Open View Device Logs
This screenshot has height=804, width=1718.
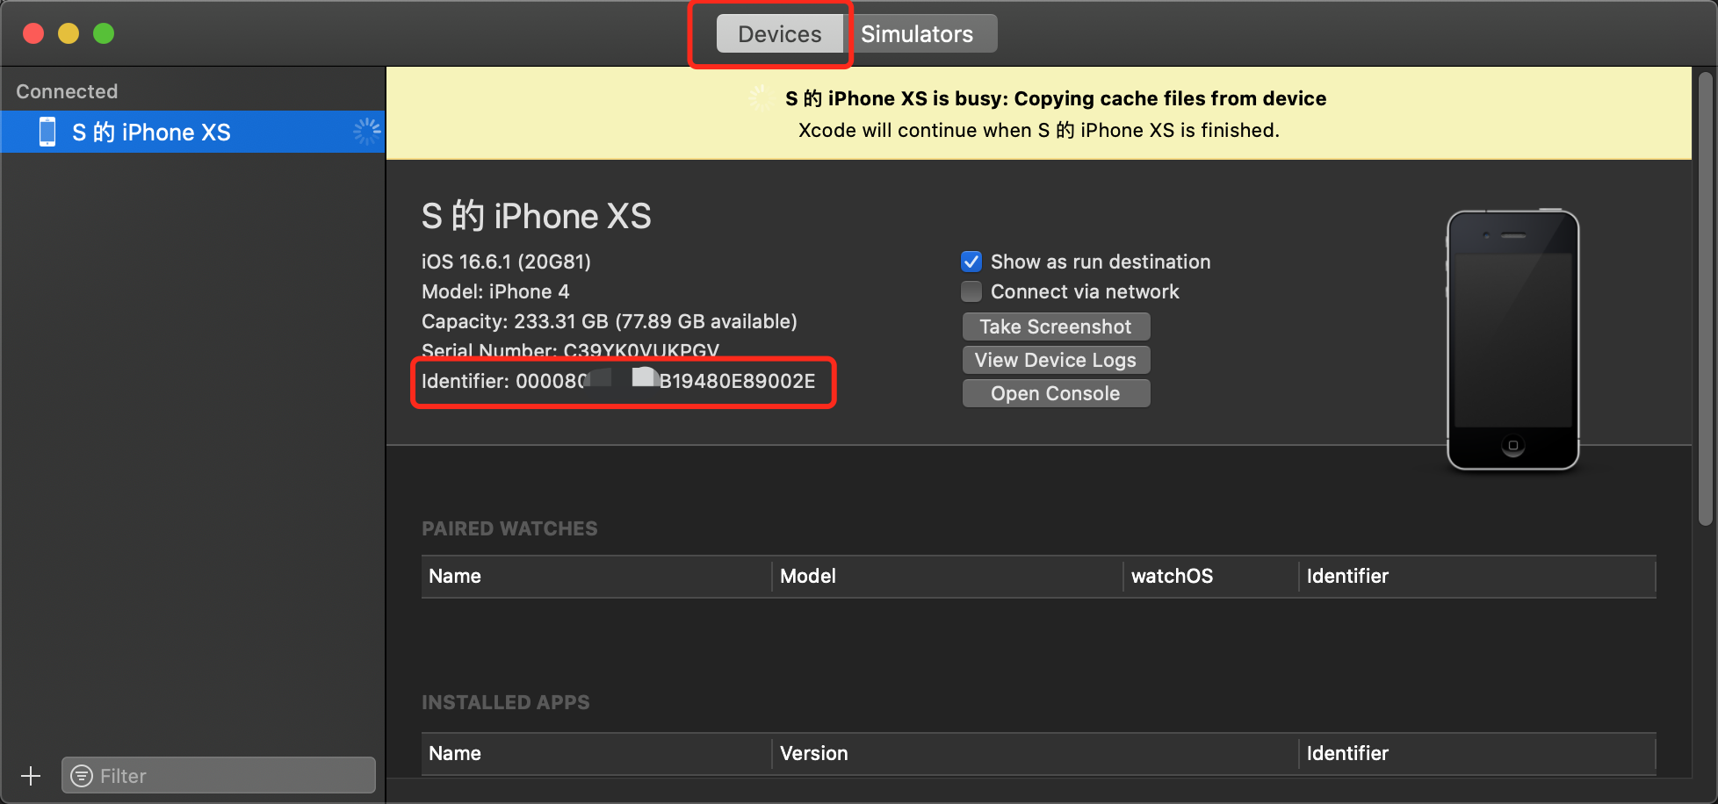[x=1056, y=360]
